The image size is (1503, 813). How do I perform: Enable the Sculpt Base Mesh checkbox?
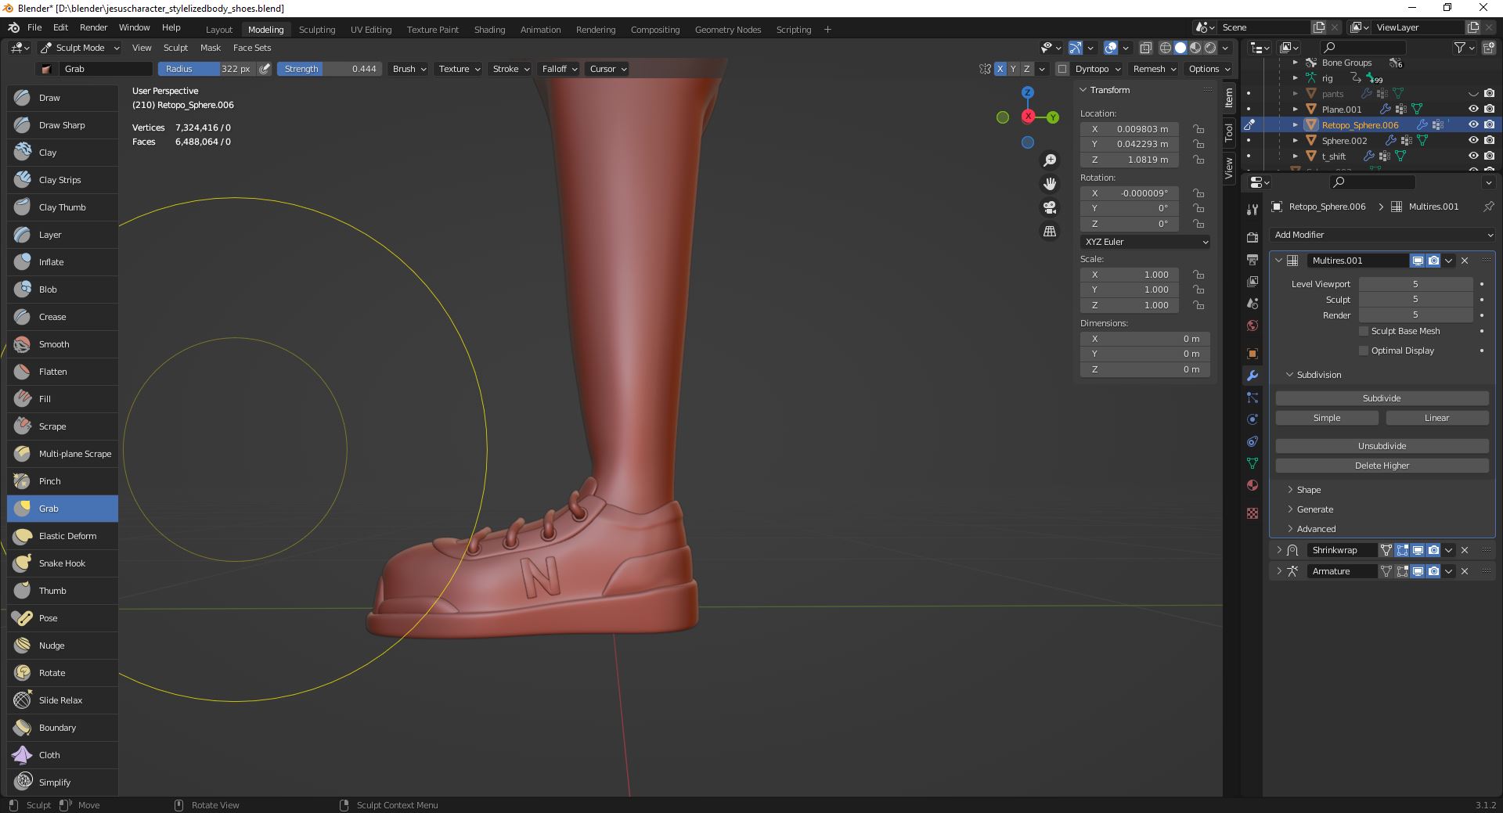(1364, 331)
